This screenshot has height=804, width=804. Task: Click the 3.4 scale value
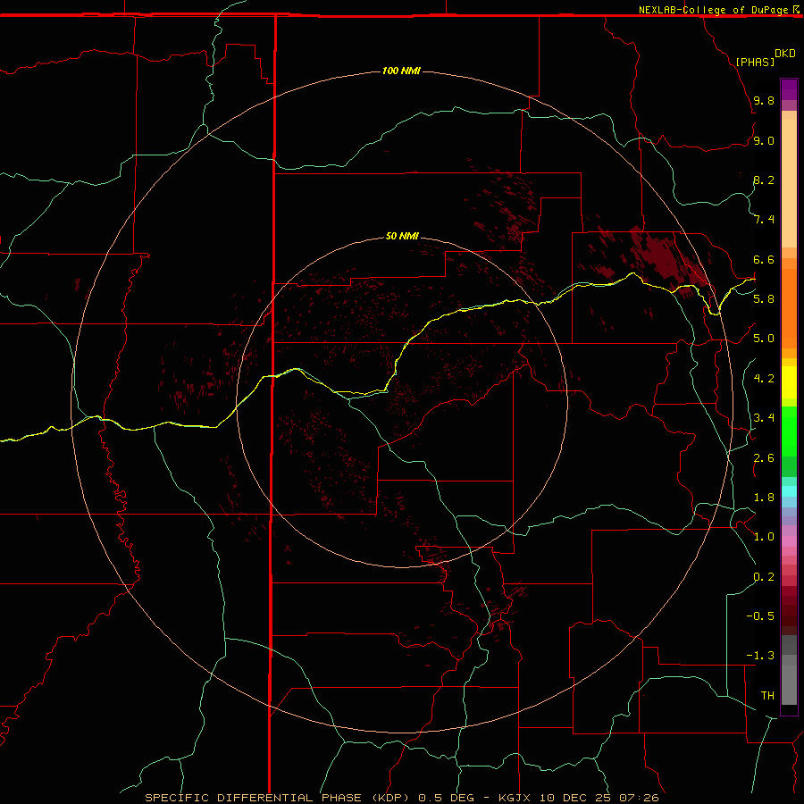tap(764, 417)
